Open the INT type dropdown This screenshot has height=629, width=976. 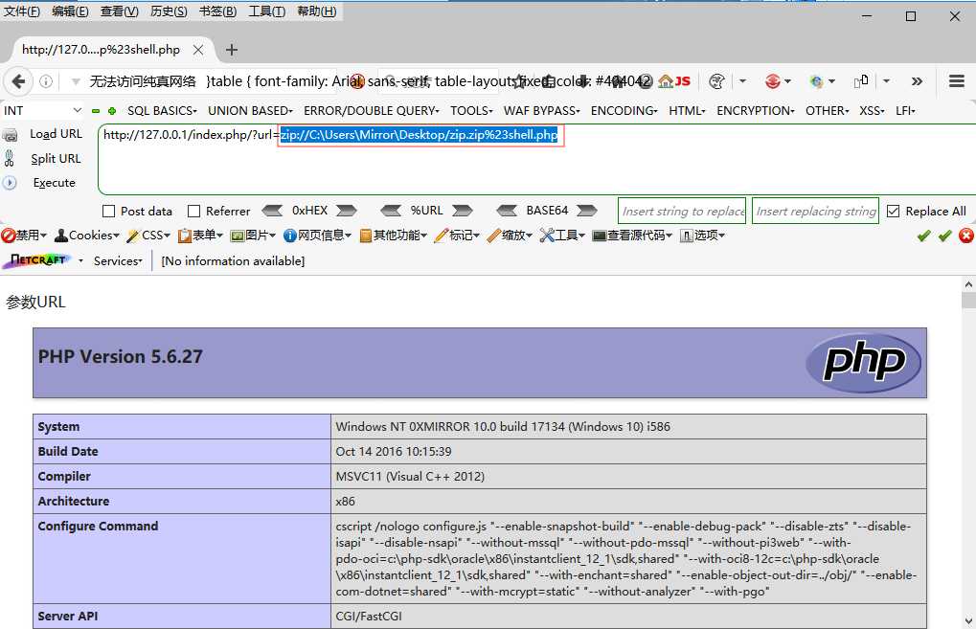click(x=42, y=111)
